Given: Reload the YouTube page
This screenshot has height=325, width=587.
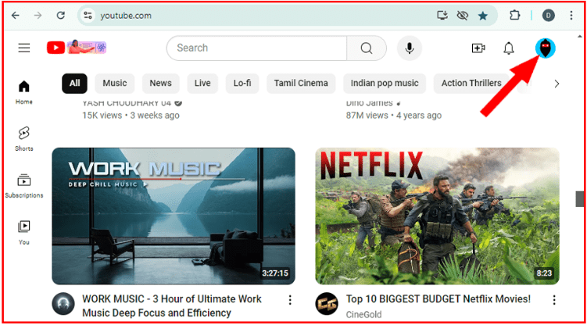Looking at the screenshot, I should tap(61, 16).
